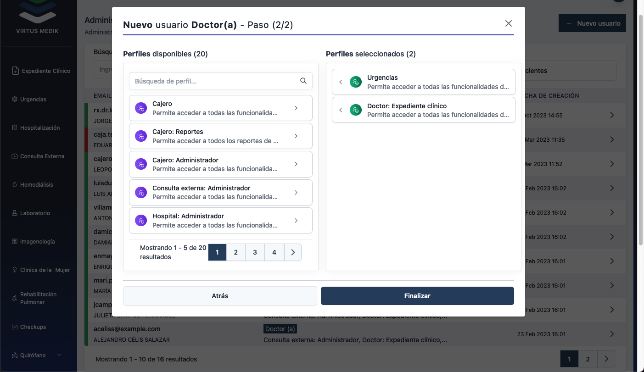The width and height of the screenshot is (644, 372).
Task: Expand the Quirófano sidebar menu
Action: (59, 355)
